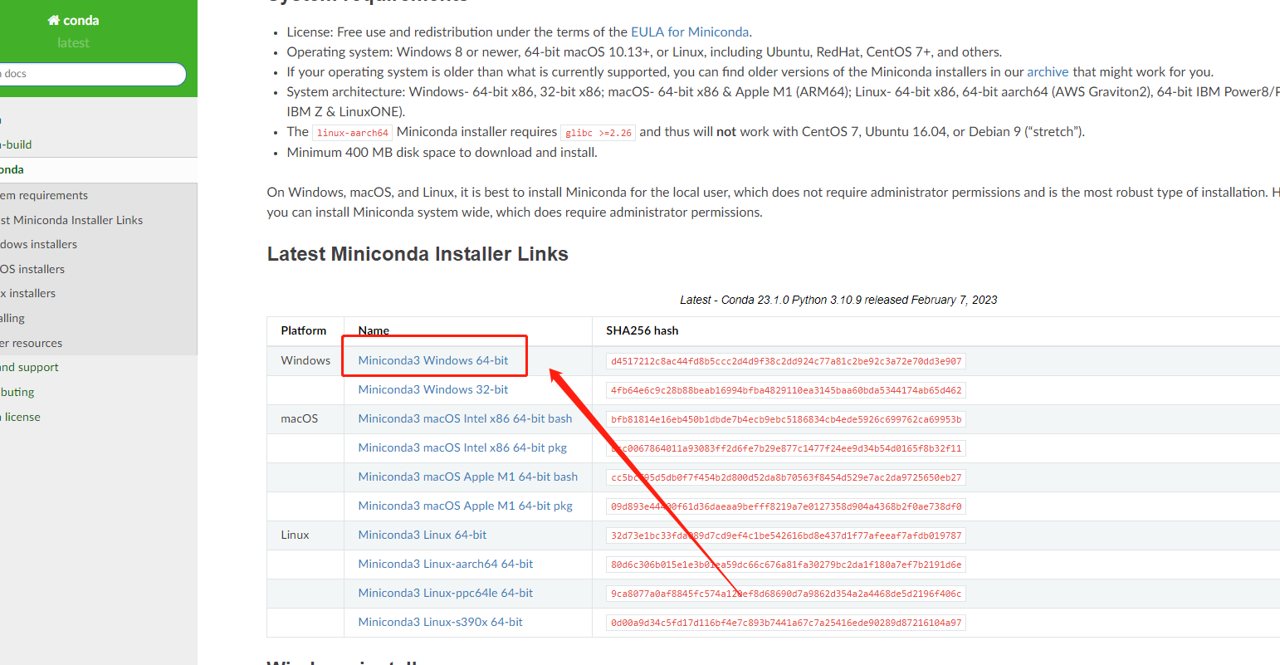Go to Other resources sidebar item
1280x665 pixels.
[98, 343]
